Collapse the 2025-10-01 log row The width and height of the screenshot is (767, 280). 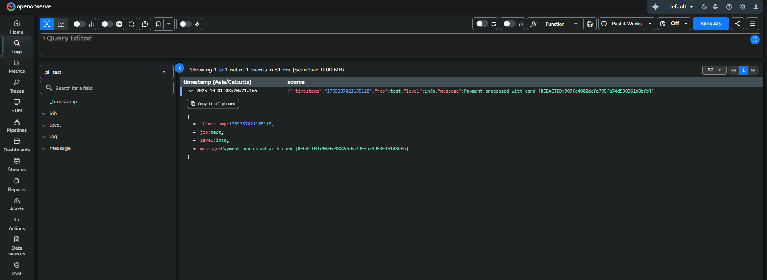191,91
